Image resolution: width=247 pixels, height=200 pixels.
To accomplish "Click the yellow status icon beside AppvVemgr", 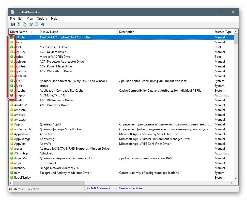I will pyautogui.click(x=12, y=139).
